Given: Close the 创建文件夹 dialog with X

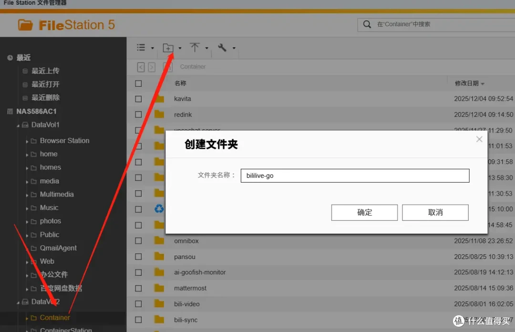Looking at the screenshot, I should click(479, 139).
